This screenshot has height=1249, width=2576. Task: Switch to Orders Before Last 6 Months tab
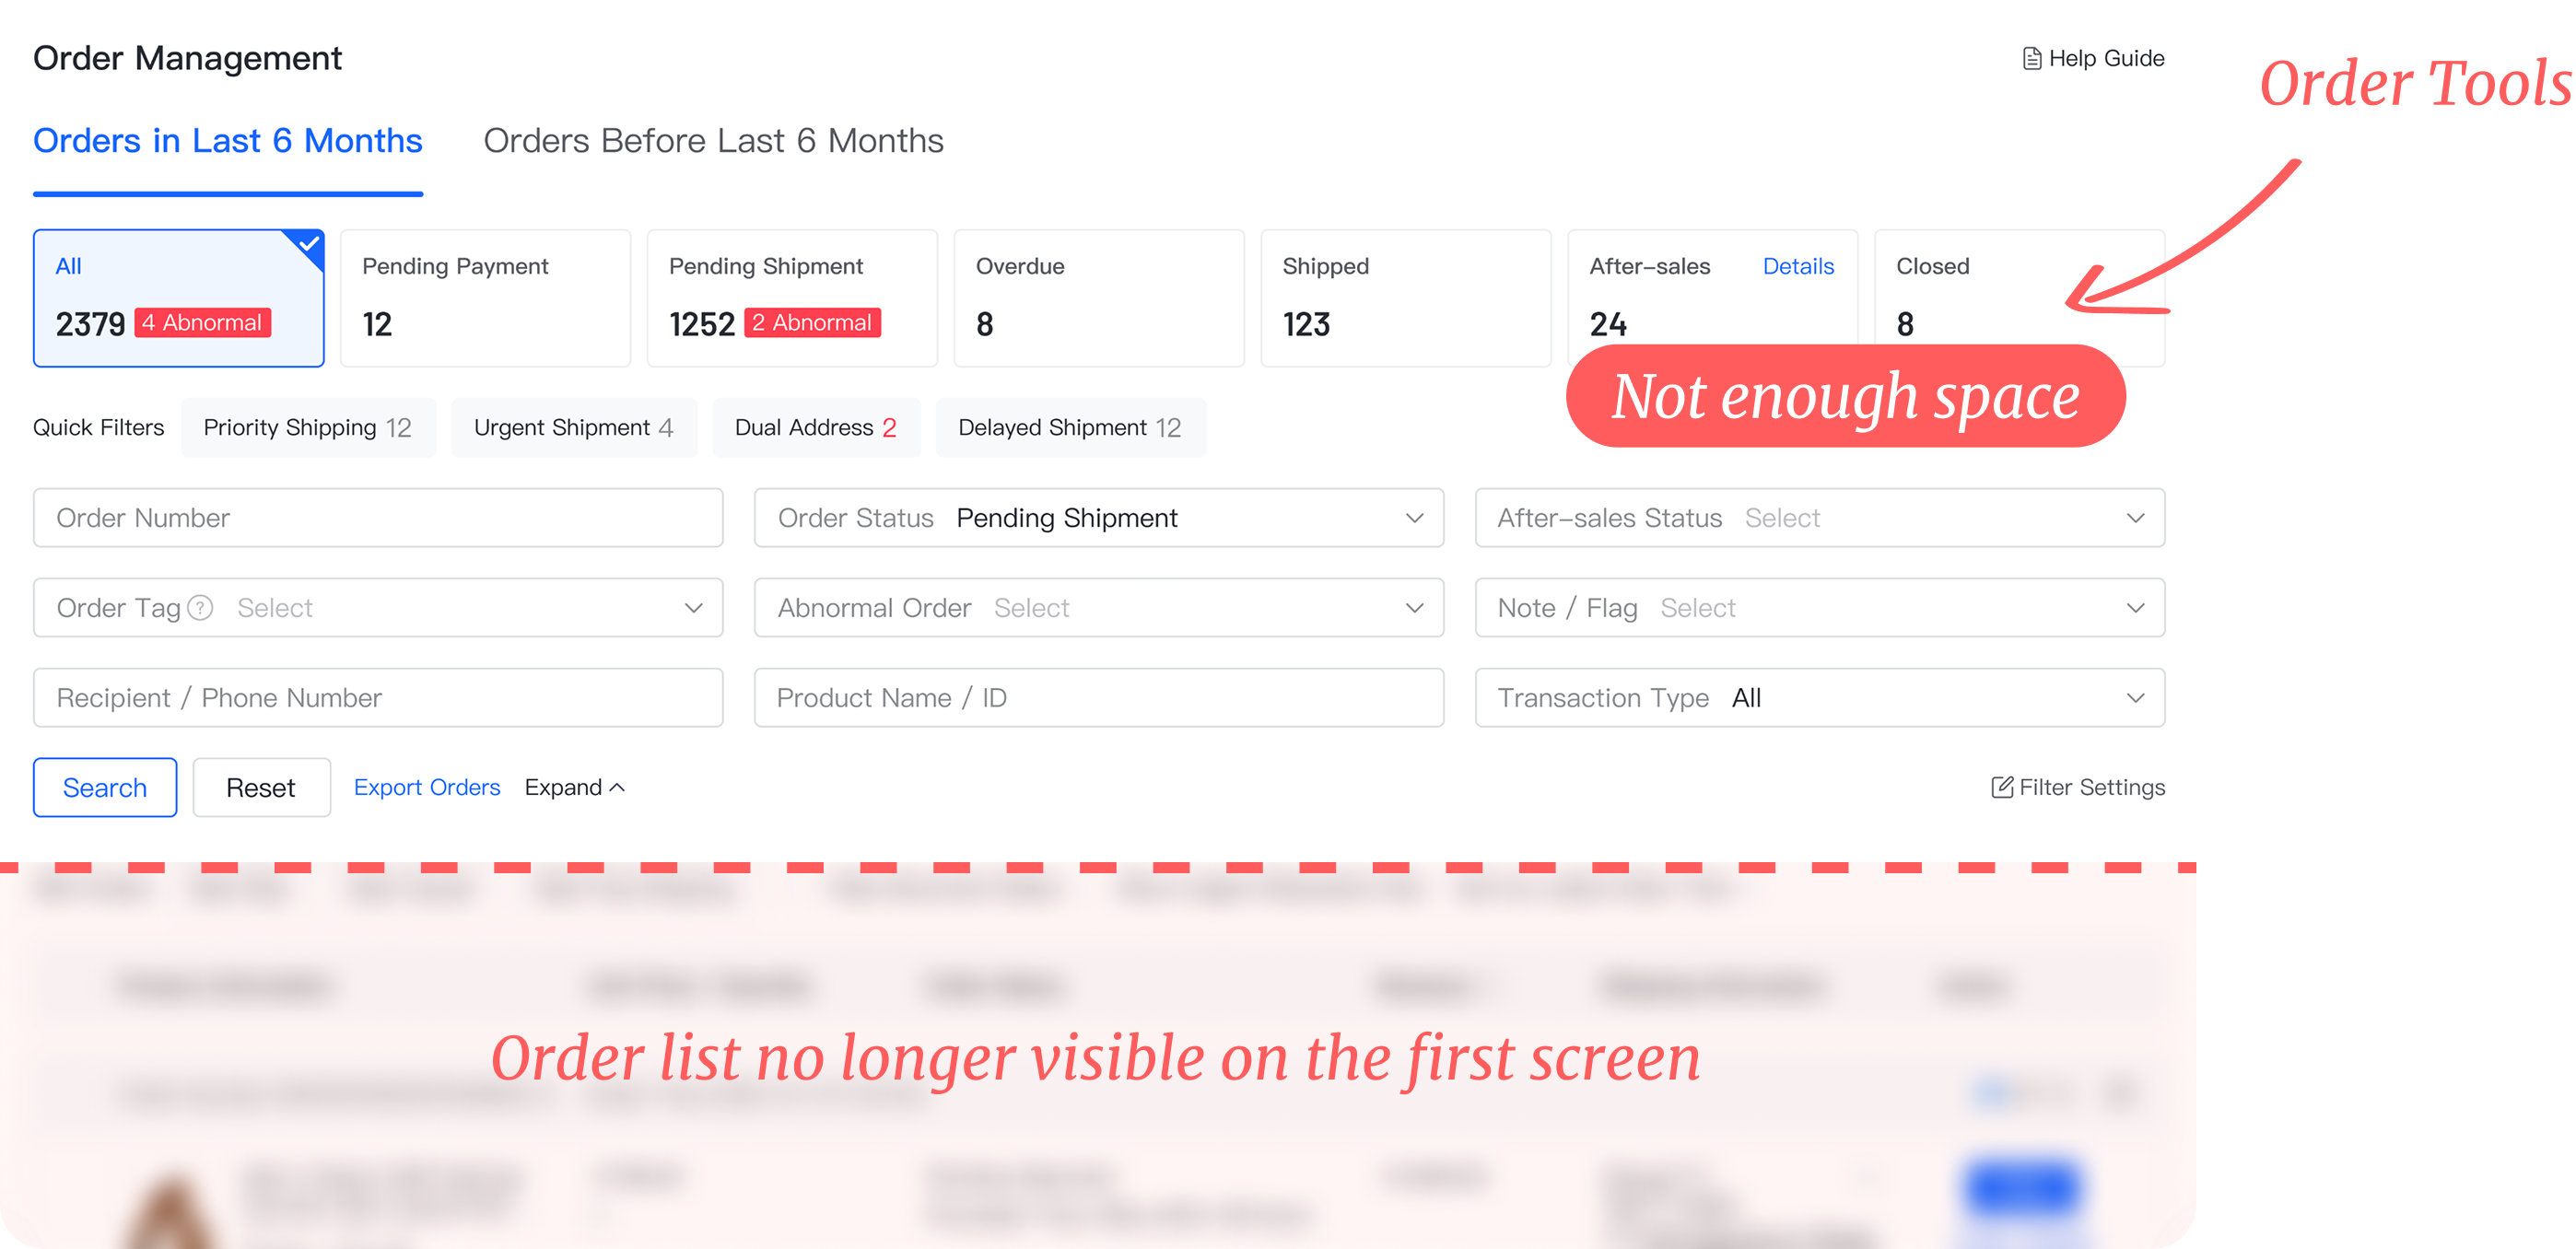click(713, 141)
